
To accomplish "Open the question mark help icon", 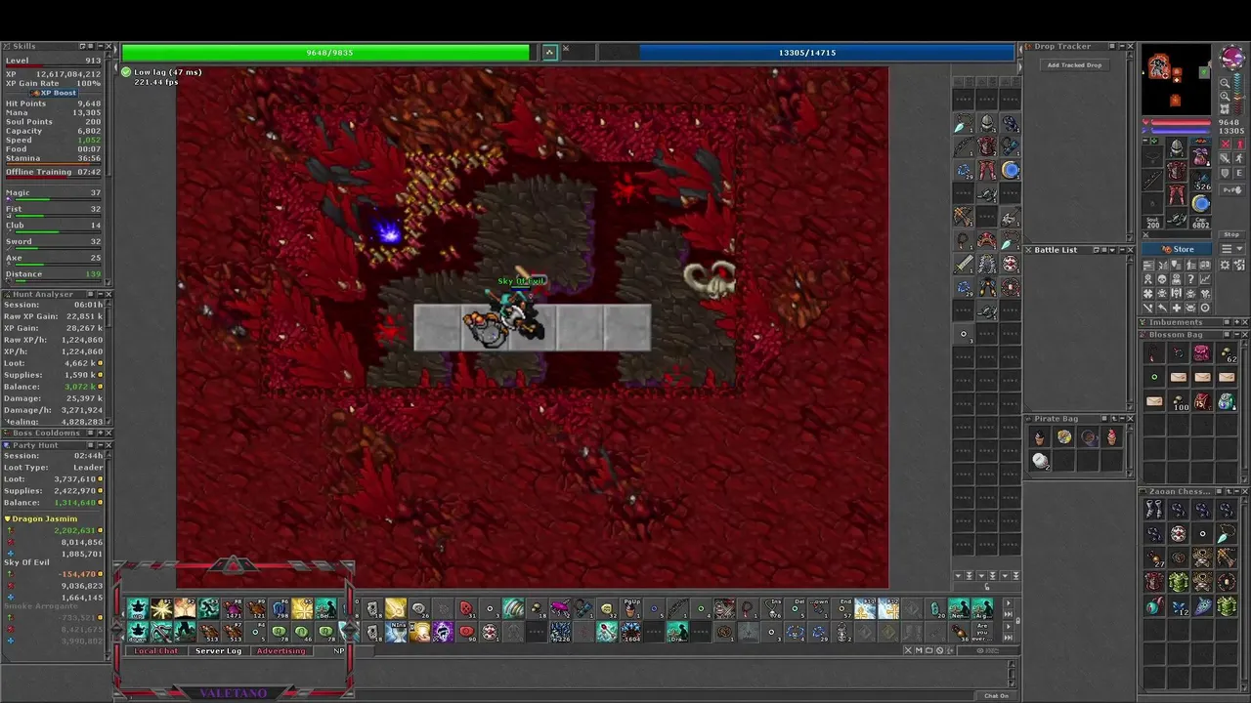I will point(1190,279).
